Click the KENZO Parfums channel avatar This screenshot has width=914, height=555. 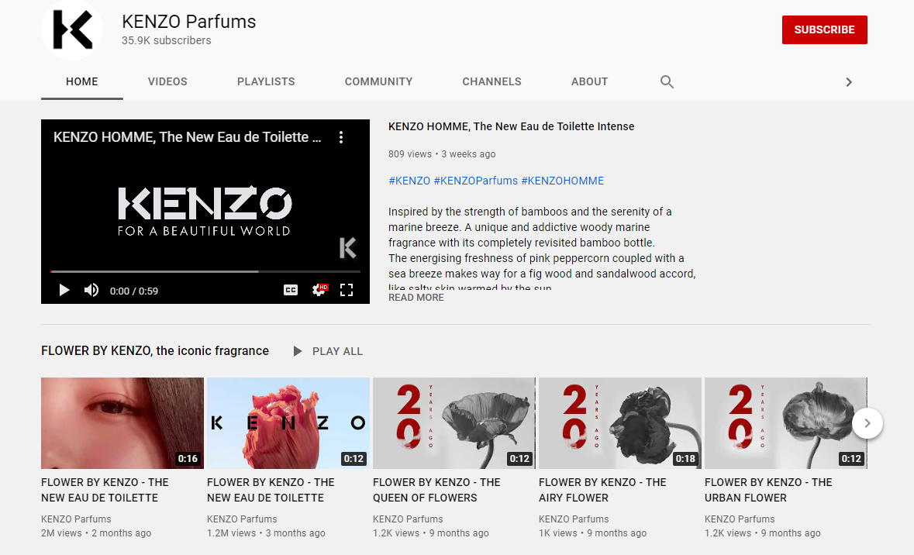[71, 29]
